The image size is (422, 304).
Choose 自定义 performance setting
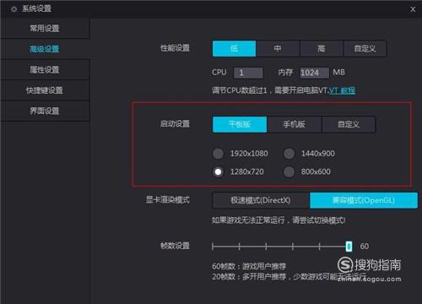point(365,49)
